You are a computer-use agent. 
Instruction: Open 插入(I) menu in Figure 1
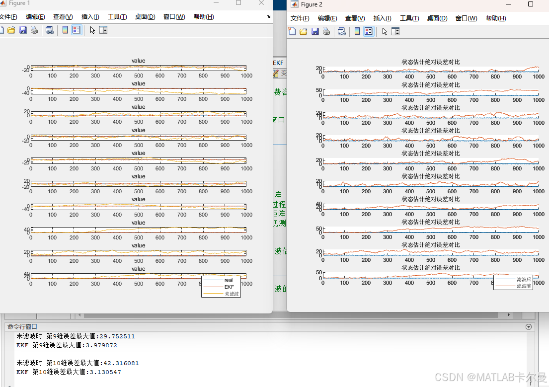click(90, 17)
